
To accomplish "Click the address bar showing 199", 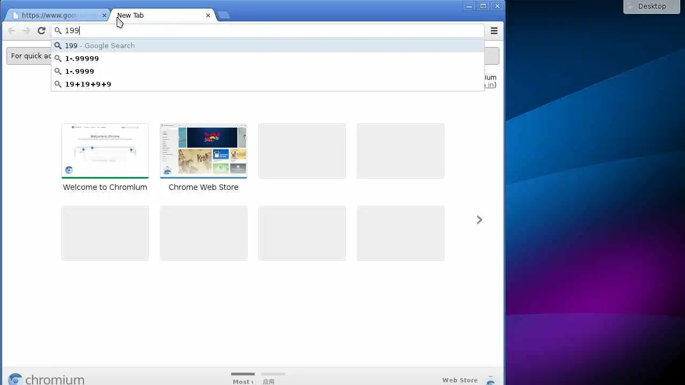I will click(x=268, y=30).
